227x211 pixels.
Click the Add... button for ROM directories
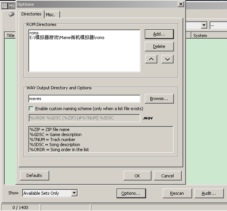pos(159,34)
